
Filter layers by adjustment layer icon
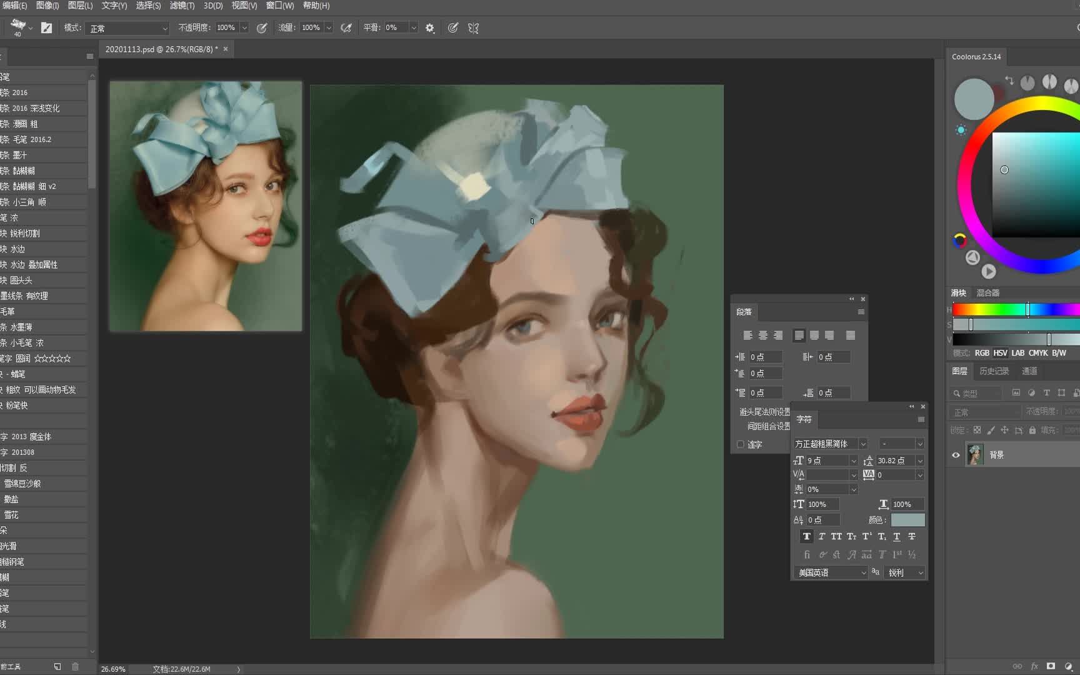[1031, 392]
